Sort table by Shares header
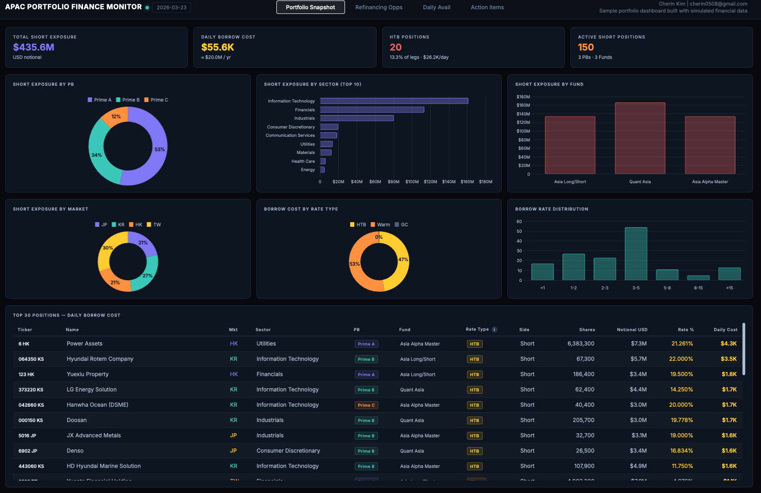 (587, 330)
